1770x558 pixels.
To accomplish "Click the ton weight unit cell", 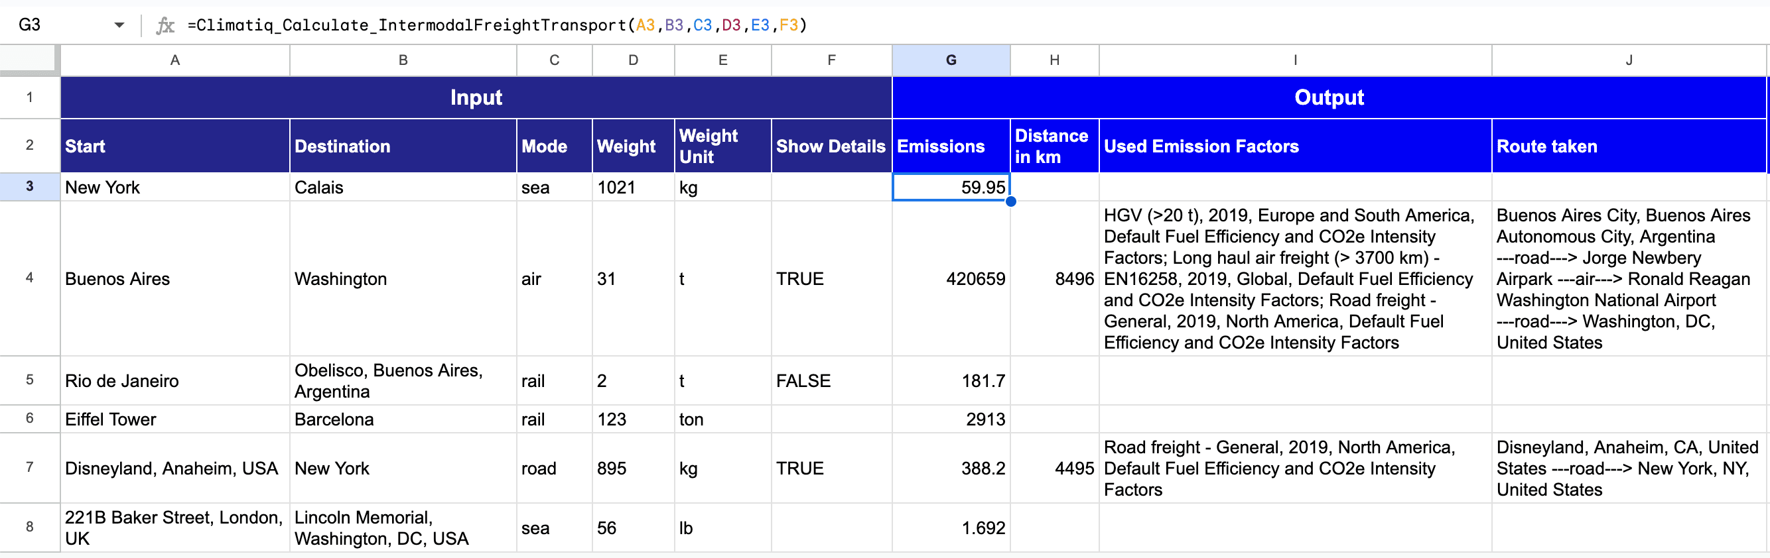I will pyautogui.click(x=723, y=419).
